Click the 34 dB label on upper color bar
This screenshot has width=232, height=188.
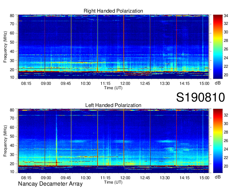click(x=226, y=15)
